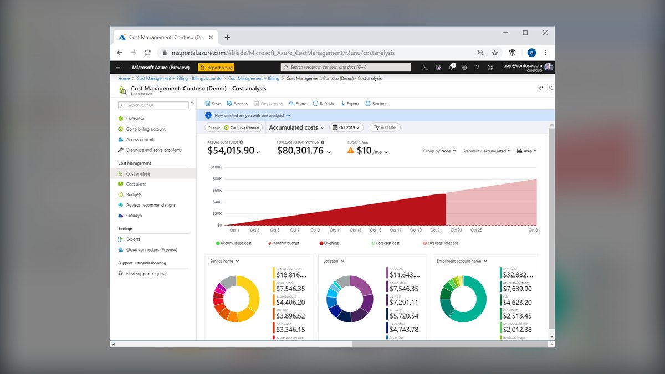Open the feedback smiley icon
Image resolution: width=665 pixels, height=374 pixels.
[490, 67]
